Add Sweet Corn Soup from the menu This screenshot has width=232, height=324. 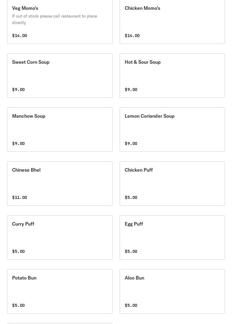pos(60,75)
